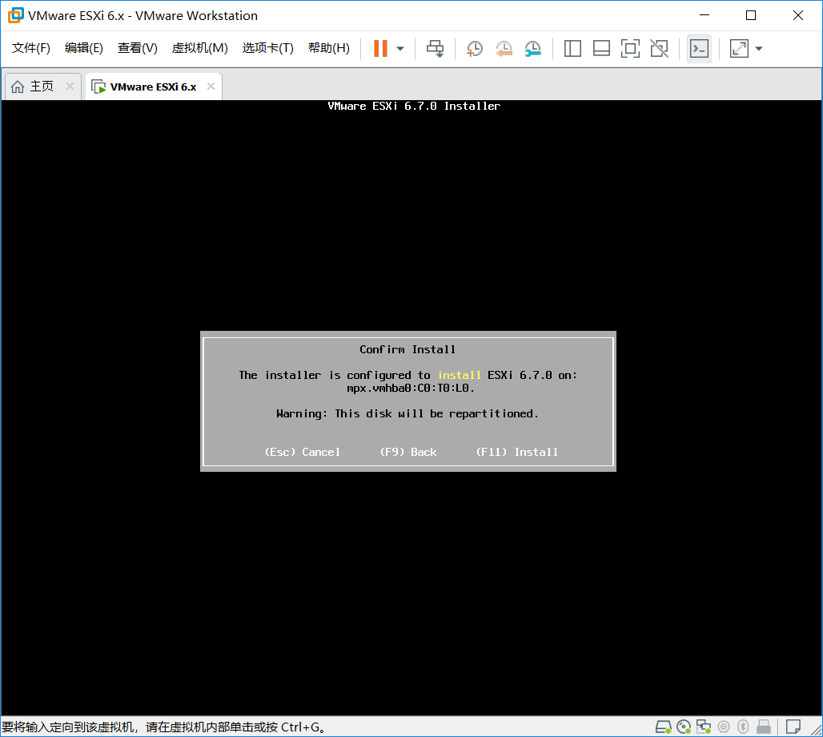Screen dimensions: 823x737
Task: Close the VMware Workstation window
Action: pos(798,15)
